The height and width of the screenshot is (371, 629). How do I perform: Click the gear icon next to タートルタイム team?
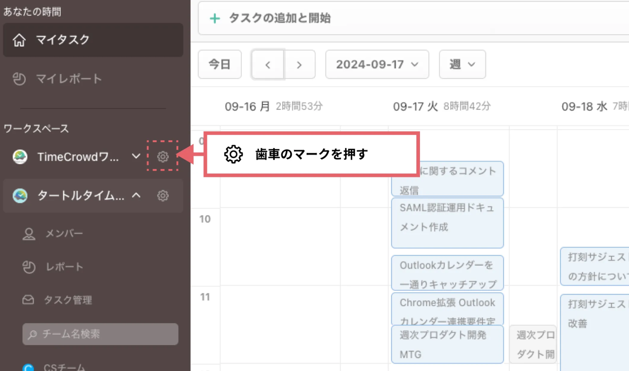coord(163,196)
